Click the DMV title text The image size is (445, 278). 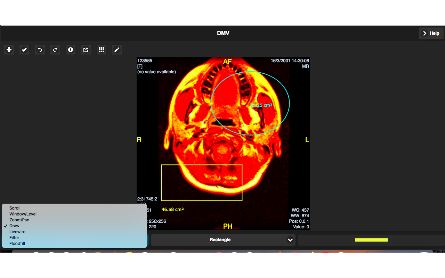(223, 33)
